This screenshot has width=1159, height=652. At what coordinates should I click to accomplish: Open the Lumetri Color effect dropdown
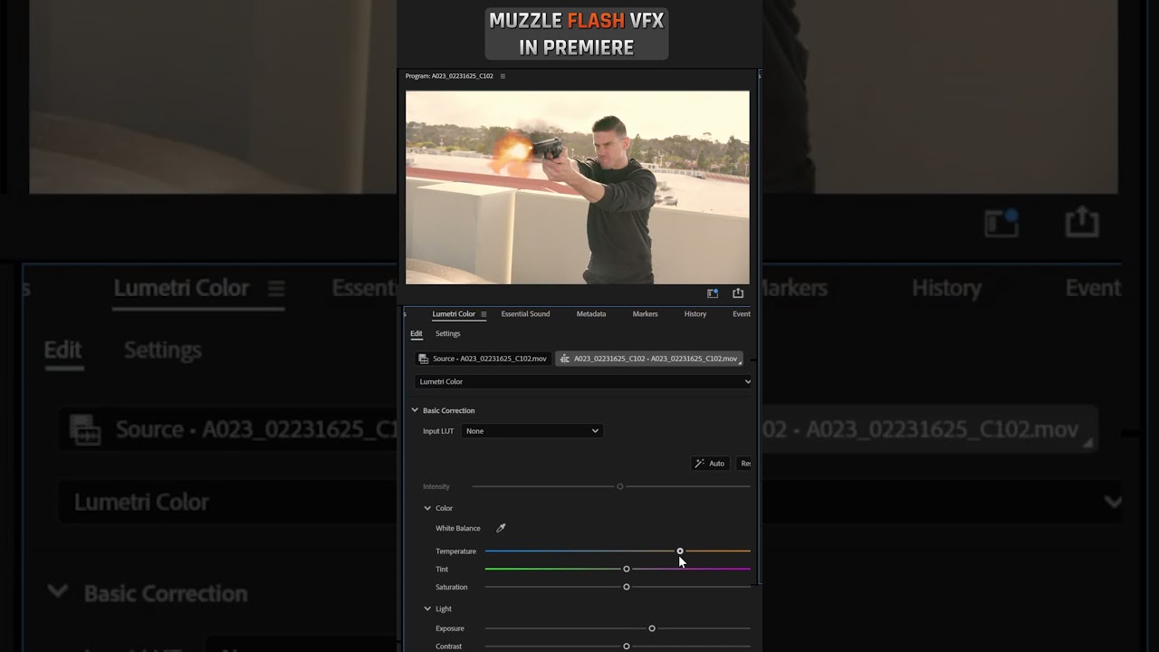point(583,382)
